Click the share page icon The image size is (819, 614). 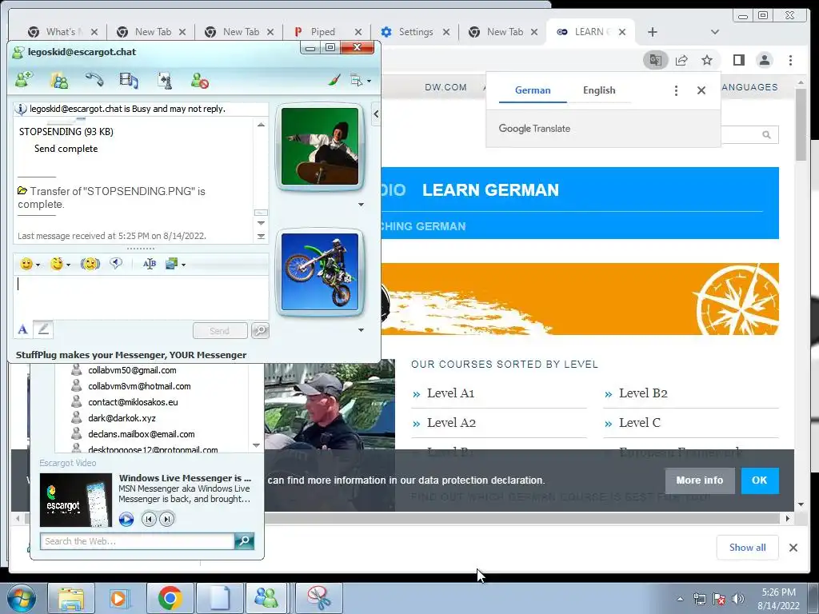[681, 60]
